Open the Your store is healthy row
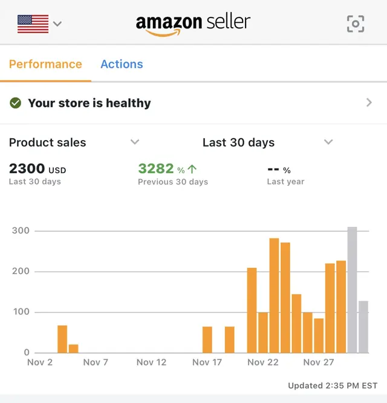Screen dimensions: 387x403 point(193,103)
